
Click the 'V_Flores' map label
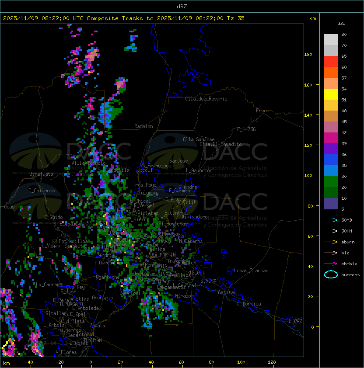click(x=66, y=352)
